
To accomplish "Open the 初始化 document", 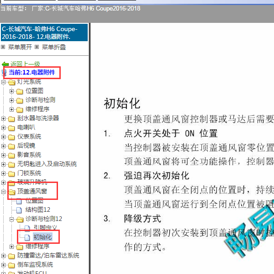I will click(42, 237).
